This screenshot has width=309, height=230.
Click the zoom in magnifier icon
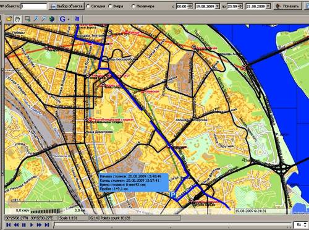(x=36, y=19)
